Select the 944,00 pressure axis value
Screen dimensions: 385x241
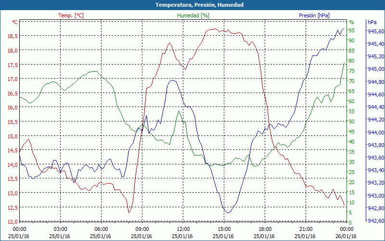pos(376,133)
